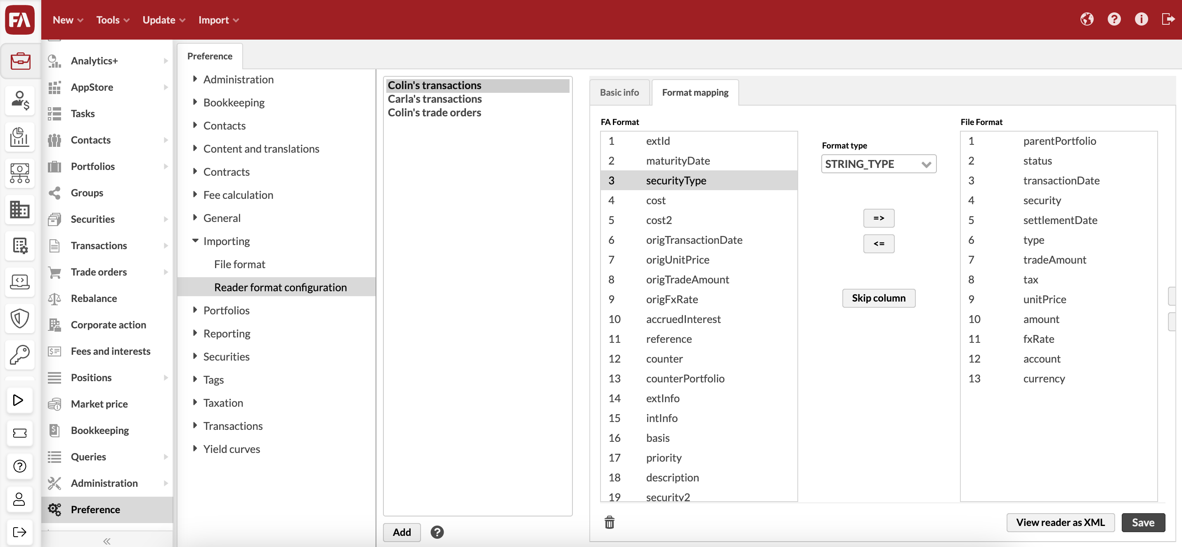Open Fees and interests menu item

[x=107, y=351]
